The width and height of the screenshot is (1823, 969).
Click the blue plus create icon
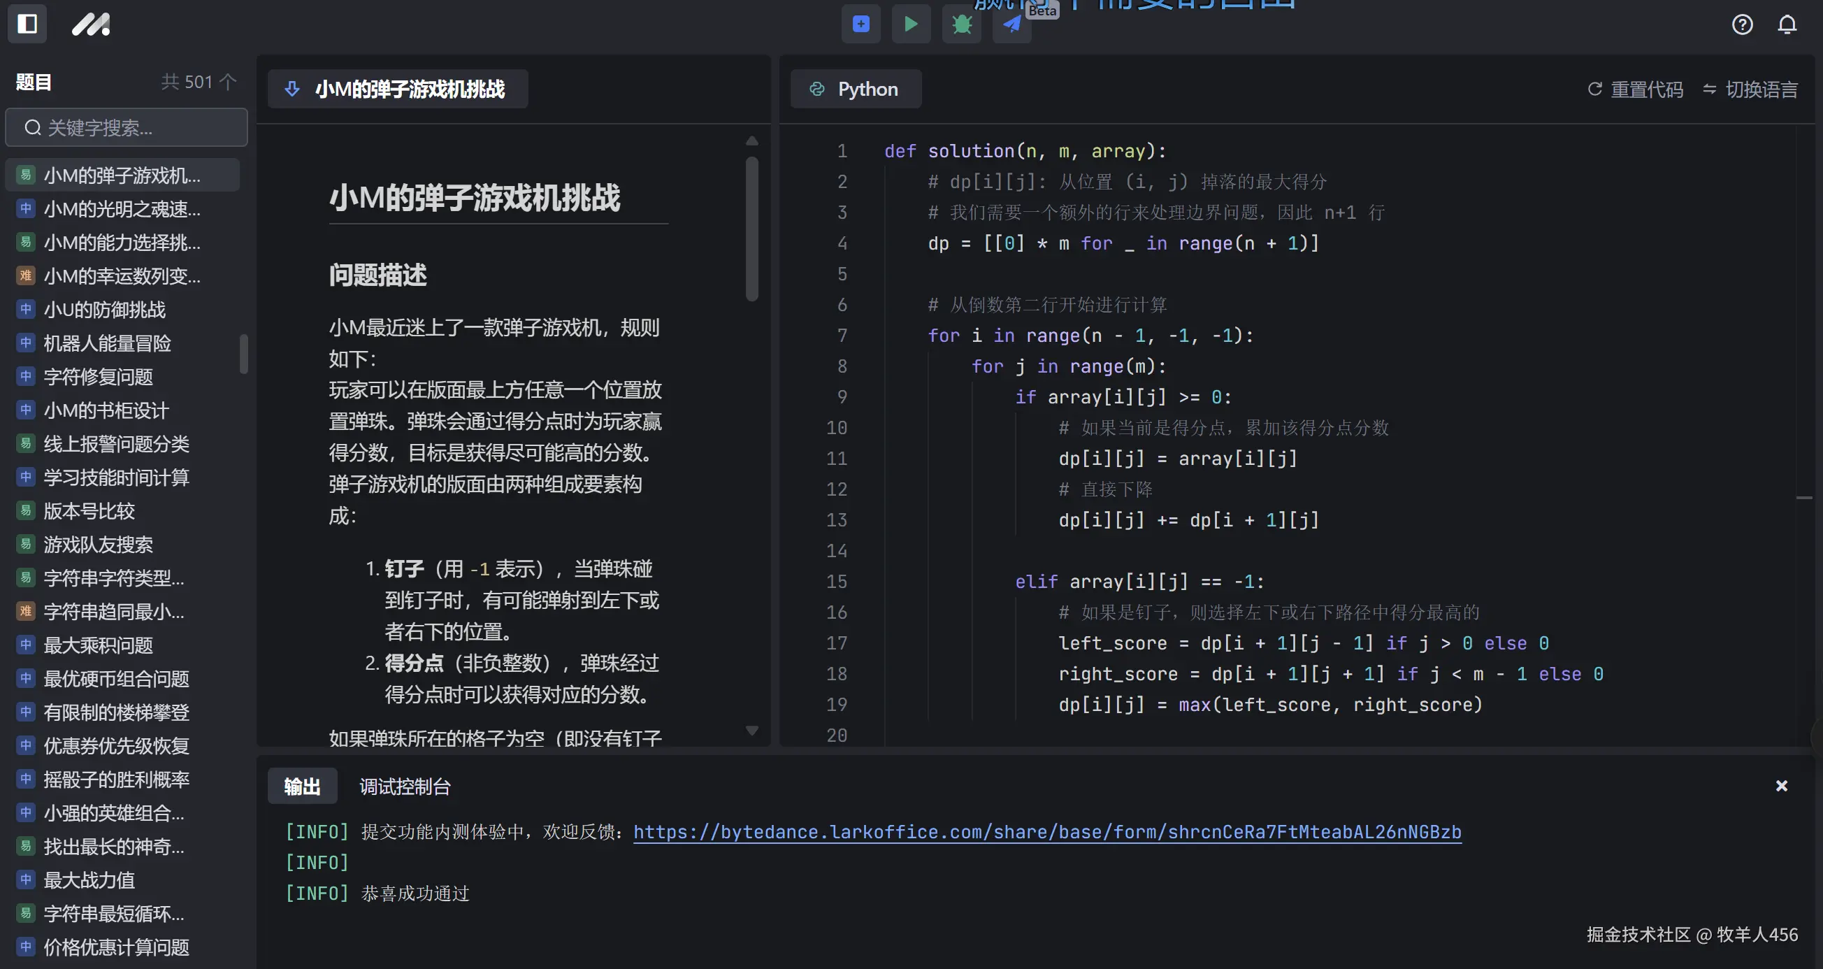(860, 23)
